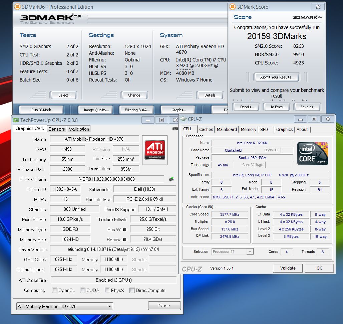The height and width of the screenshot is (324, 343).
Task: Open the GPU selection dropdown in GPU-Z
Action: click(x=65, y=306)
